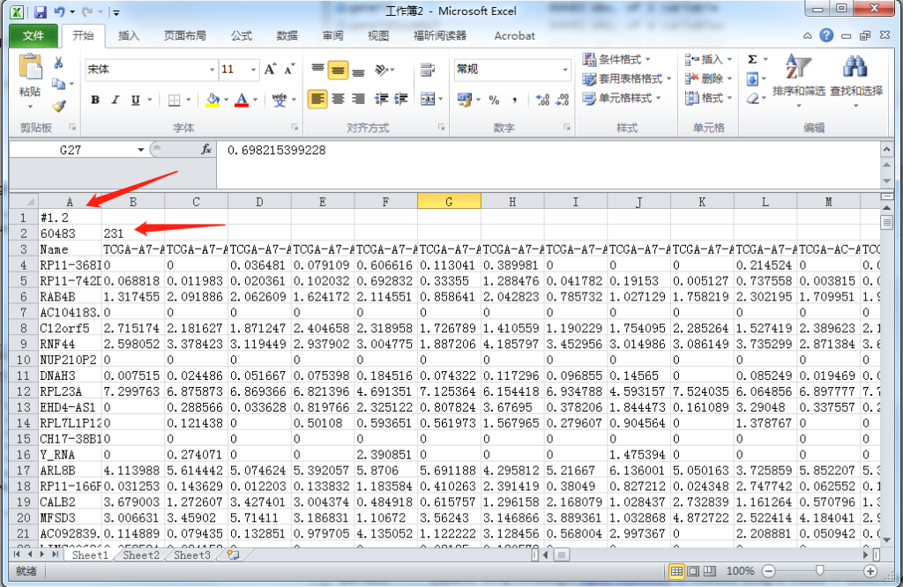
Task: Toggle Underline formatting
Action: point(135,100)
